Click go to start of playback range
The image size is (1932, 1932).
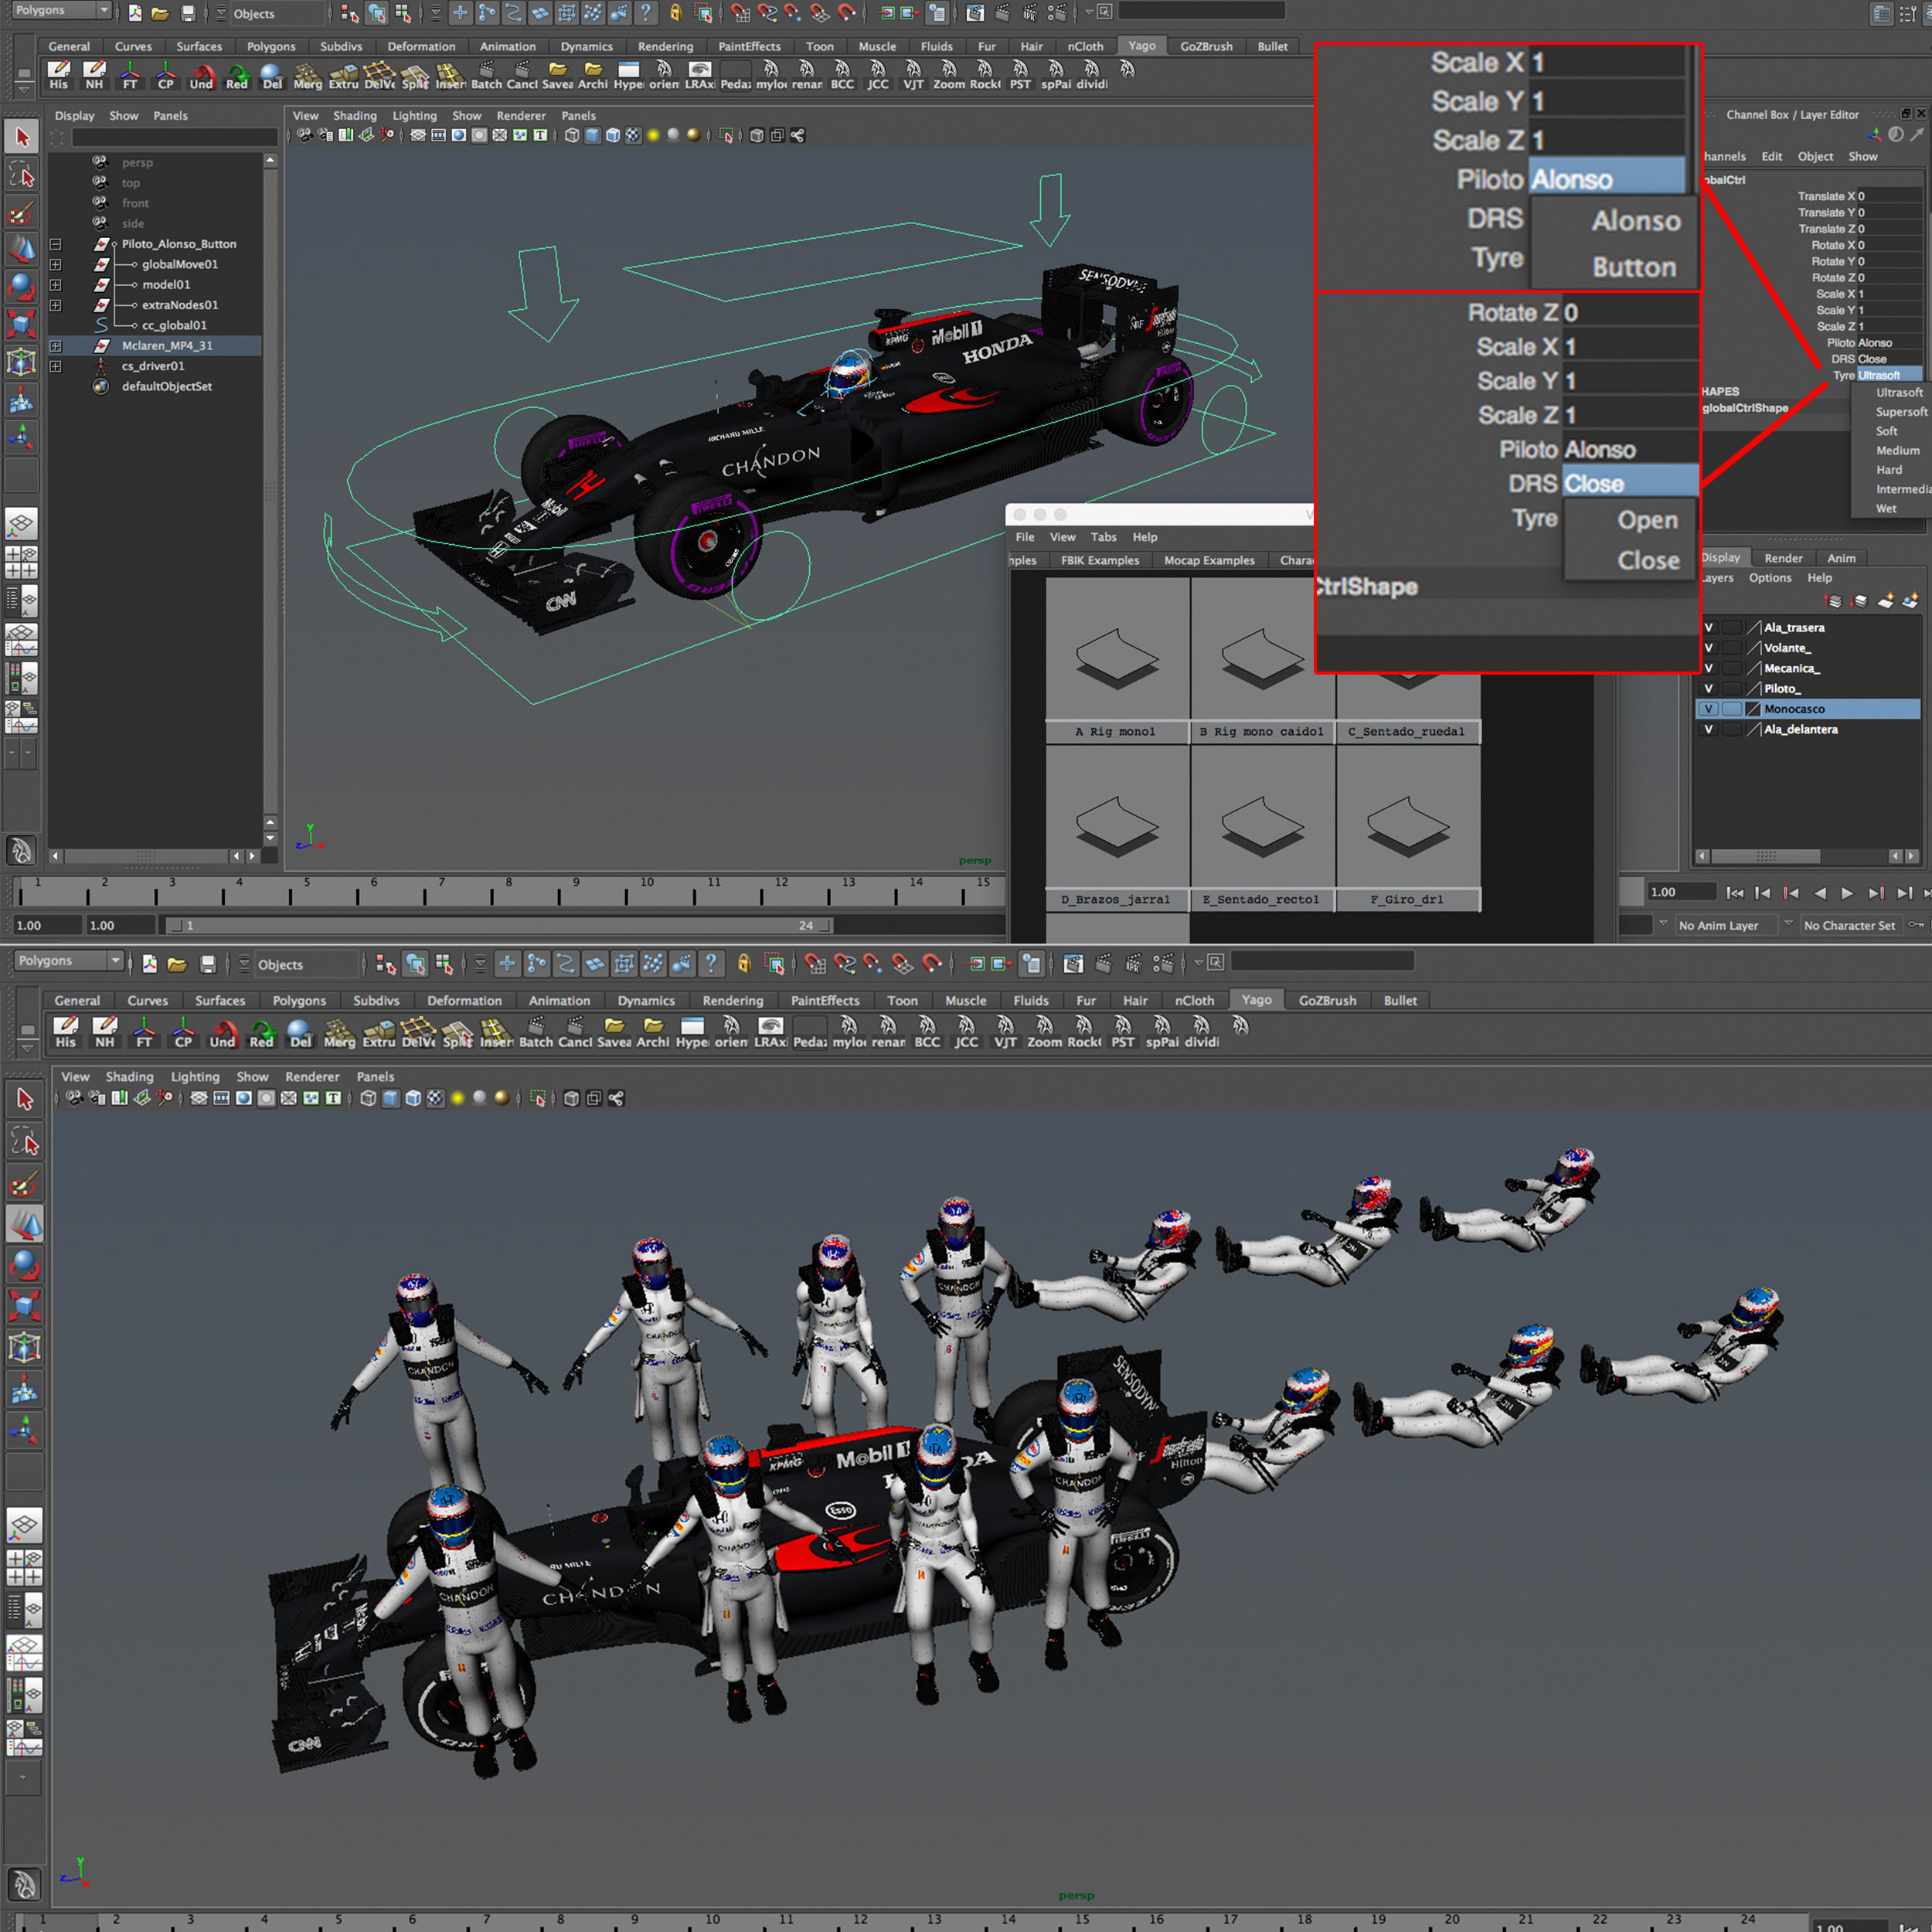1735,893
